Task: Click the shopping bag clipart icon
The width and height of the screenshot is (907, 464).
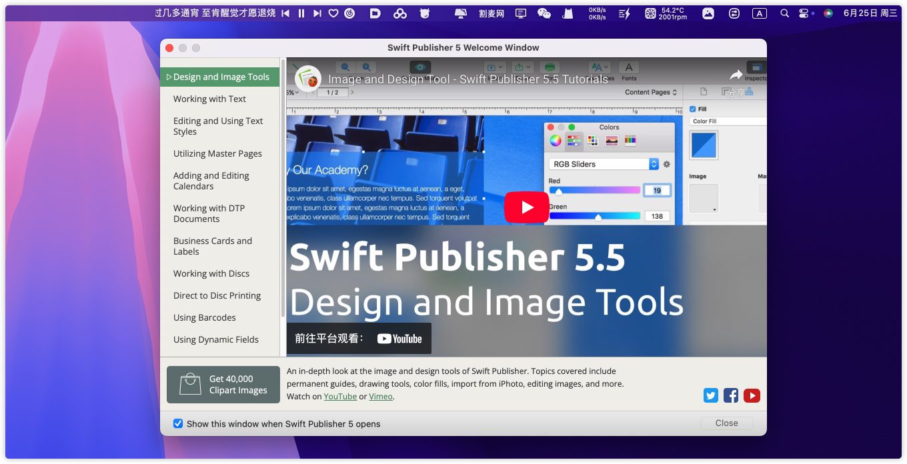Action: coord(190,385)
